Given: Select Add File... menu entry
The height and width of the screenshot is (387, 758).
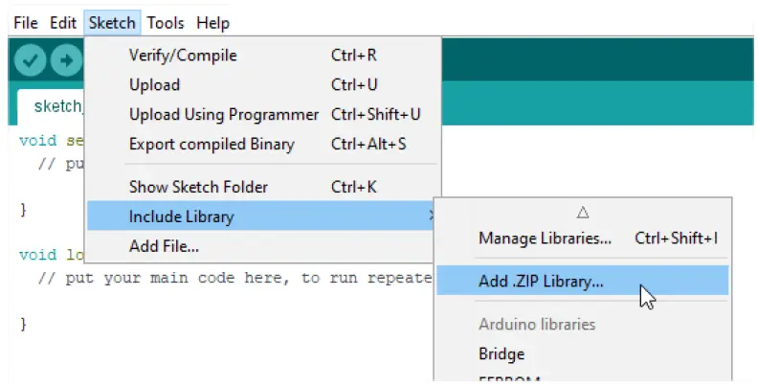Looking at the screenshot, I should 164,246.
